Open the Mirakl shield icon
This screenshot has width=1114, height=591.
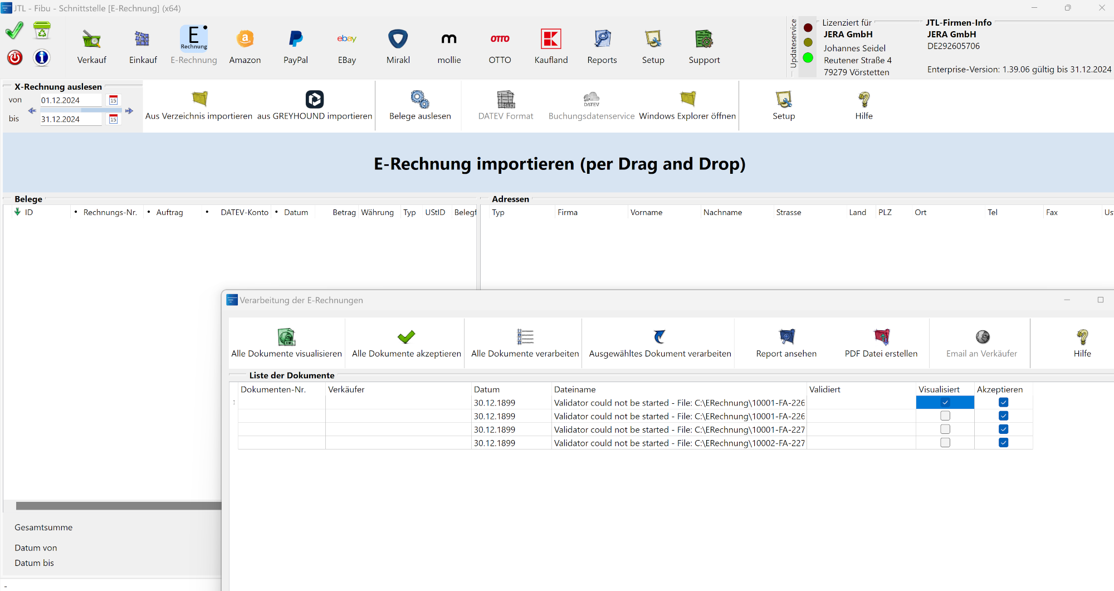point(398,40)
